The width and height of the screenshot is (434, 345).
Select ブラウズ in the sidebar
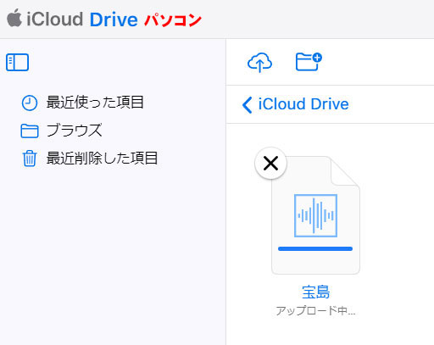(x=61, y=131)
